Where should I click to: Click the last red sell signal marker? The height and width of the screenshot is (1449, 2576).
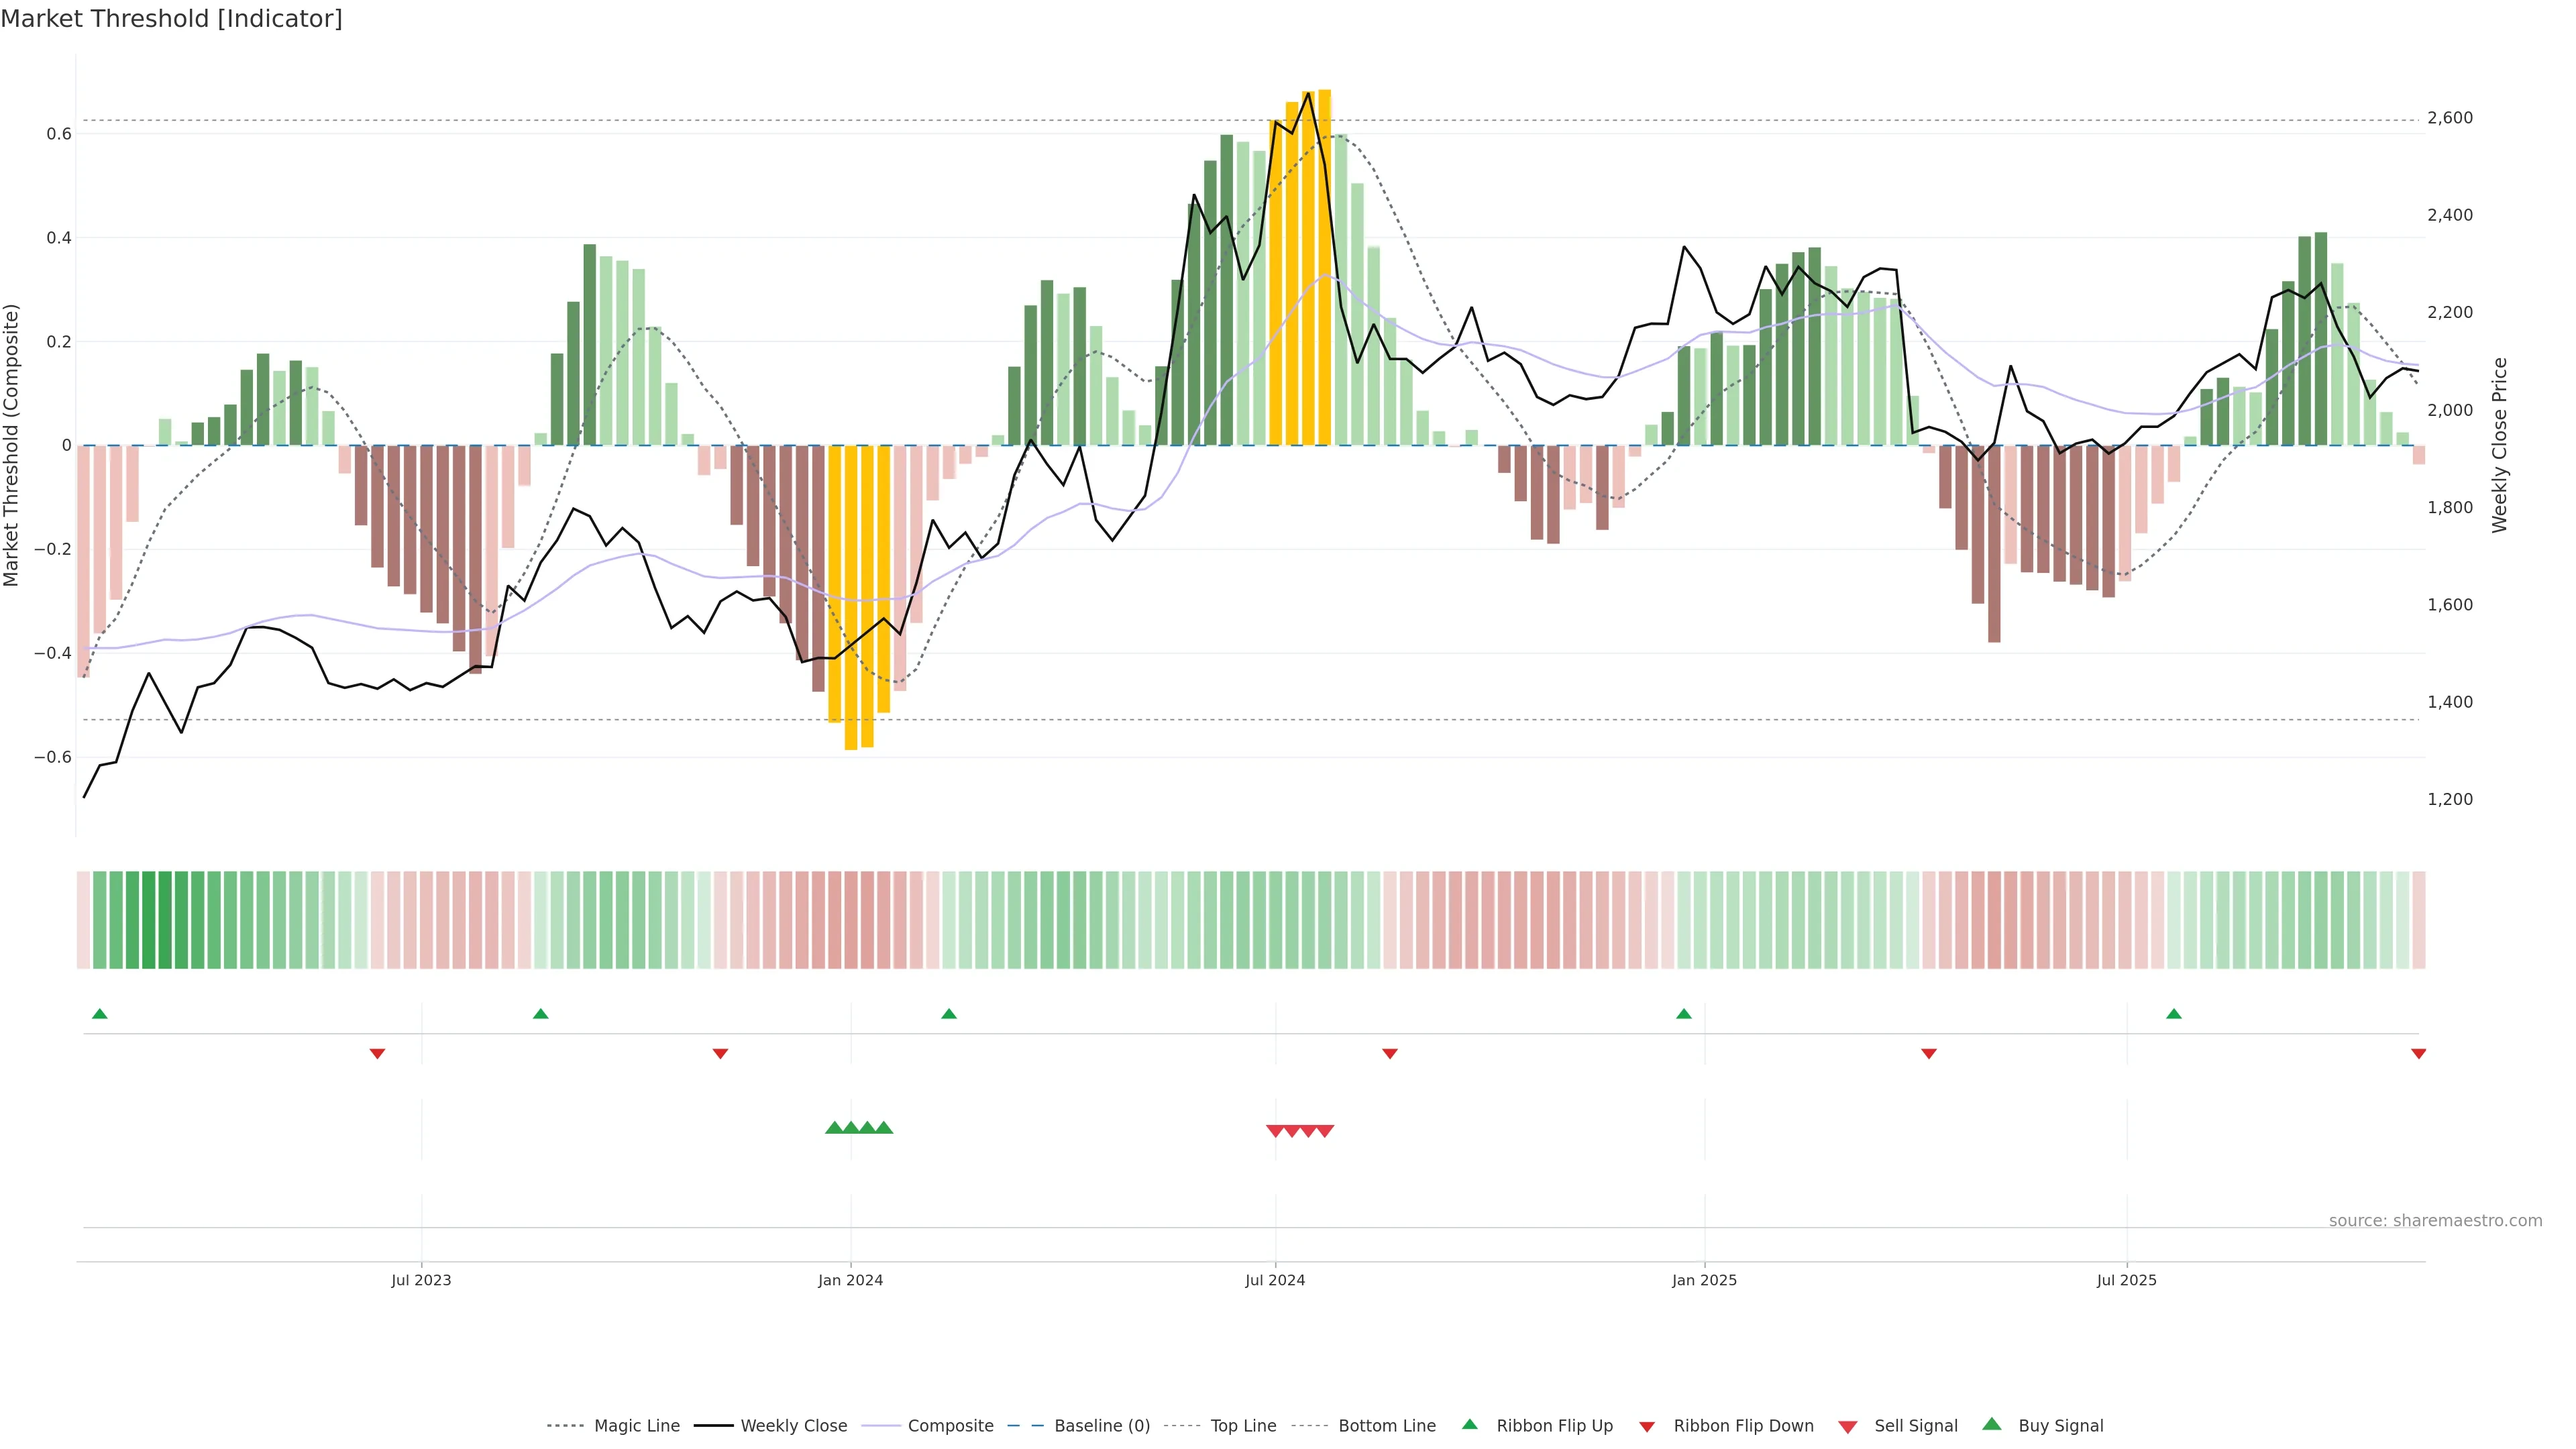click(1325, 1131)
